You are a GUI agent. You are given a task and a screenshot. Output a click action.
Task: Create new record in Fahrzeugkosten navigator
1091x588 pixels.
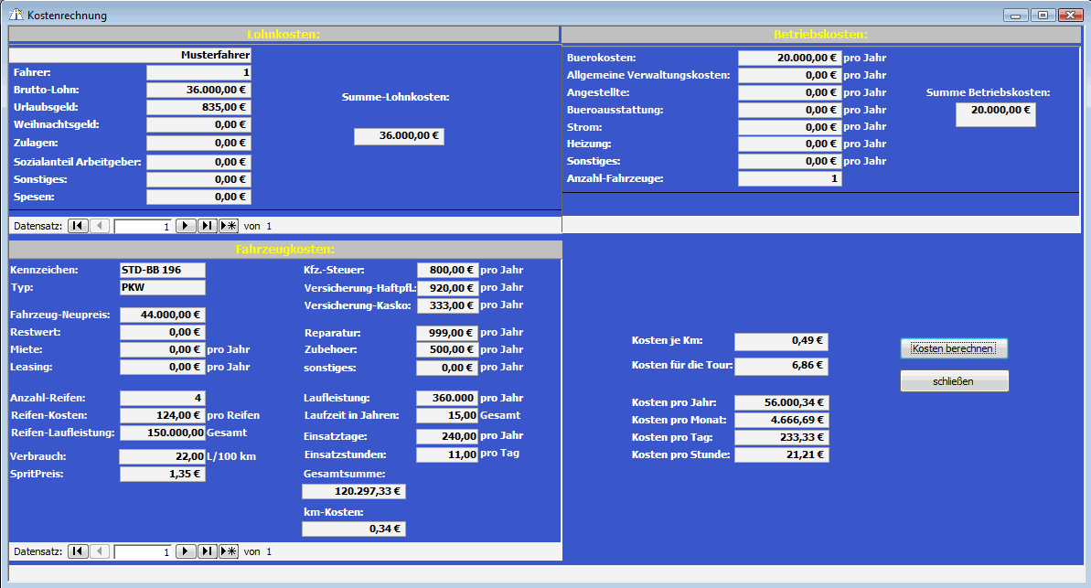229,551
